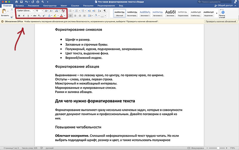Apply numbered list formatting
Viewport: 239px width, 150px height.
(76, 11)
